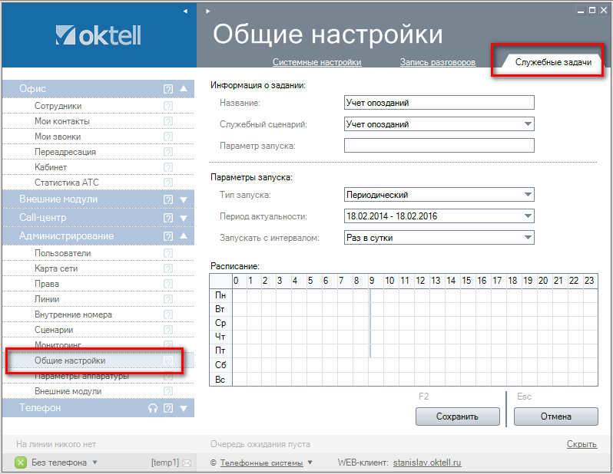Collapse the Офис section
This screenshot has width=613, height=474.
pyautogui.click(x=184, y=89)
